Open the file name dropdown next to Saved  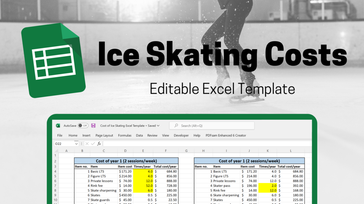coord(158,126)
